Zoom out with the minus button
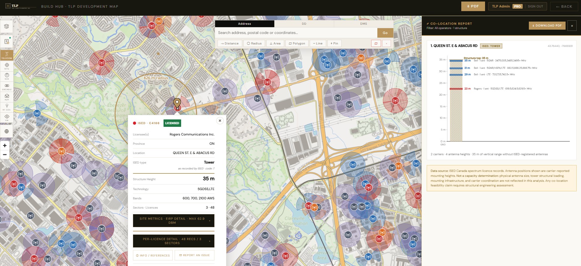This screenshot has width=581, height=266. pos(5,155)
